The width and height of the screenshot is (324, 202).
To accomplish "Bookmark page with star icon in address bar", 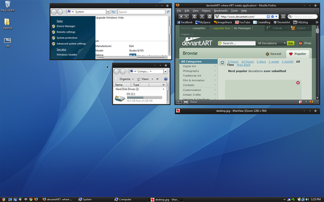I will point(273,17).
